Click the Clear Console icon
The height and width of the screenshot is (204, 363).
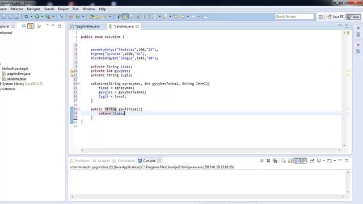click(284, 161)
